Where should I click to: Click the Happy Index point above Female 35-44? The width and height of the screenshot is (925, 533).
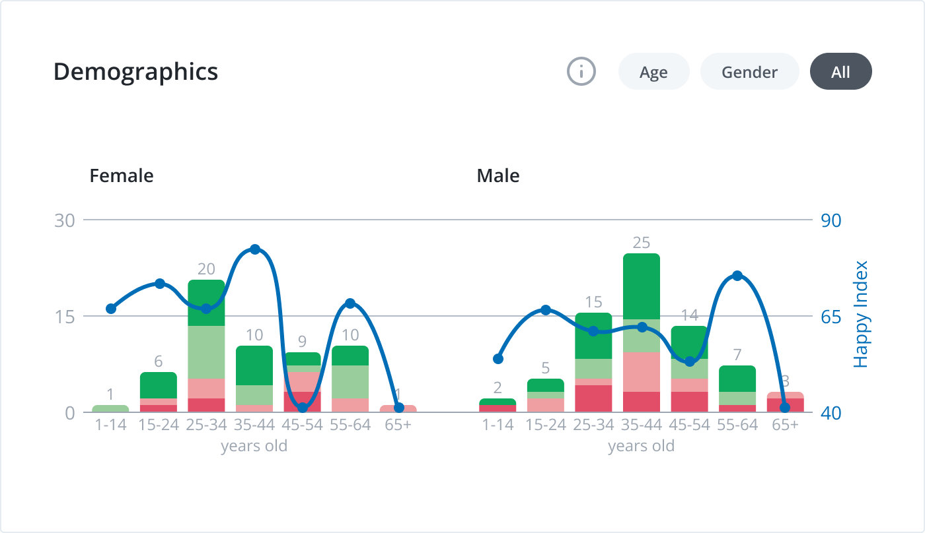tap(254, 249)
